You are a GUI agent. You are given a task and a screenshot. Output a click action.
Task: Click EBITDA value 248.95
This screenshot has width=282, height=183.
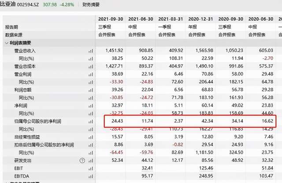tap(206, 176)
